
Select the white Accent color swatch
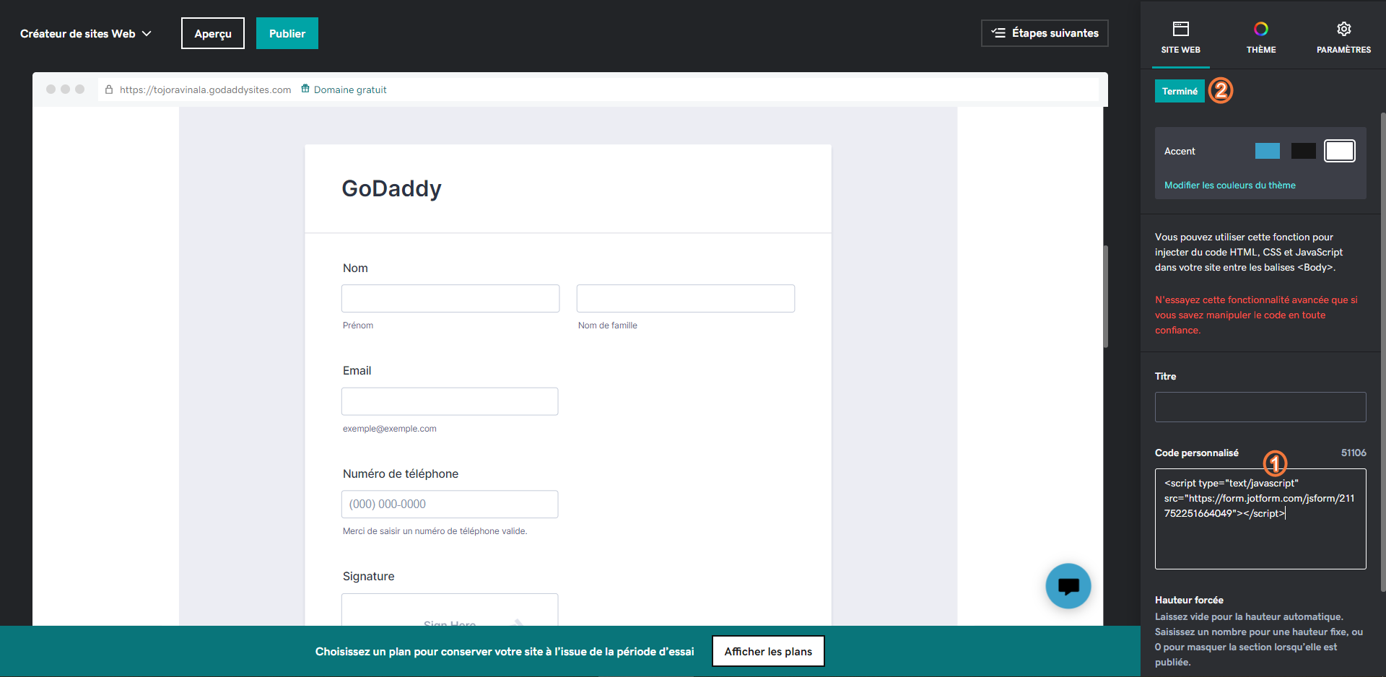tap(1340, 151)
